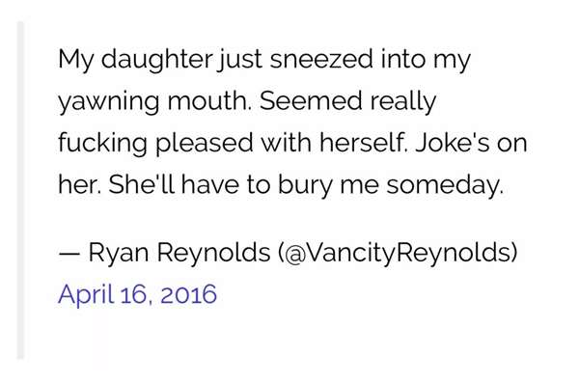Click the word 'April' in the date link

click(x=86, y=295)
